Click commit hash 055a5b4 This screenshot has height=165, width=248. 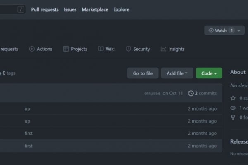coord(152,94)
